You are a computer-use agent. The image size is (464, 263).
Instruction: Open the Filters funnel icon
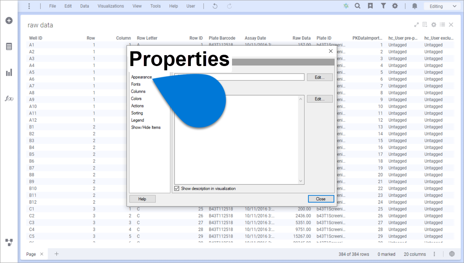pyautogui.click(x=383, y=6)
